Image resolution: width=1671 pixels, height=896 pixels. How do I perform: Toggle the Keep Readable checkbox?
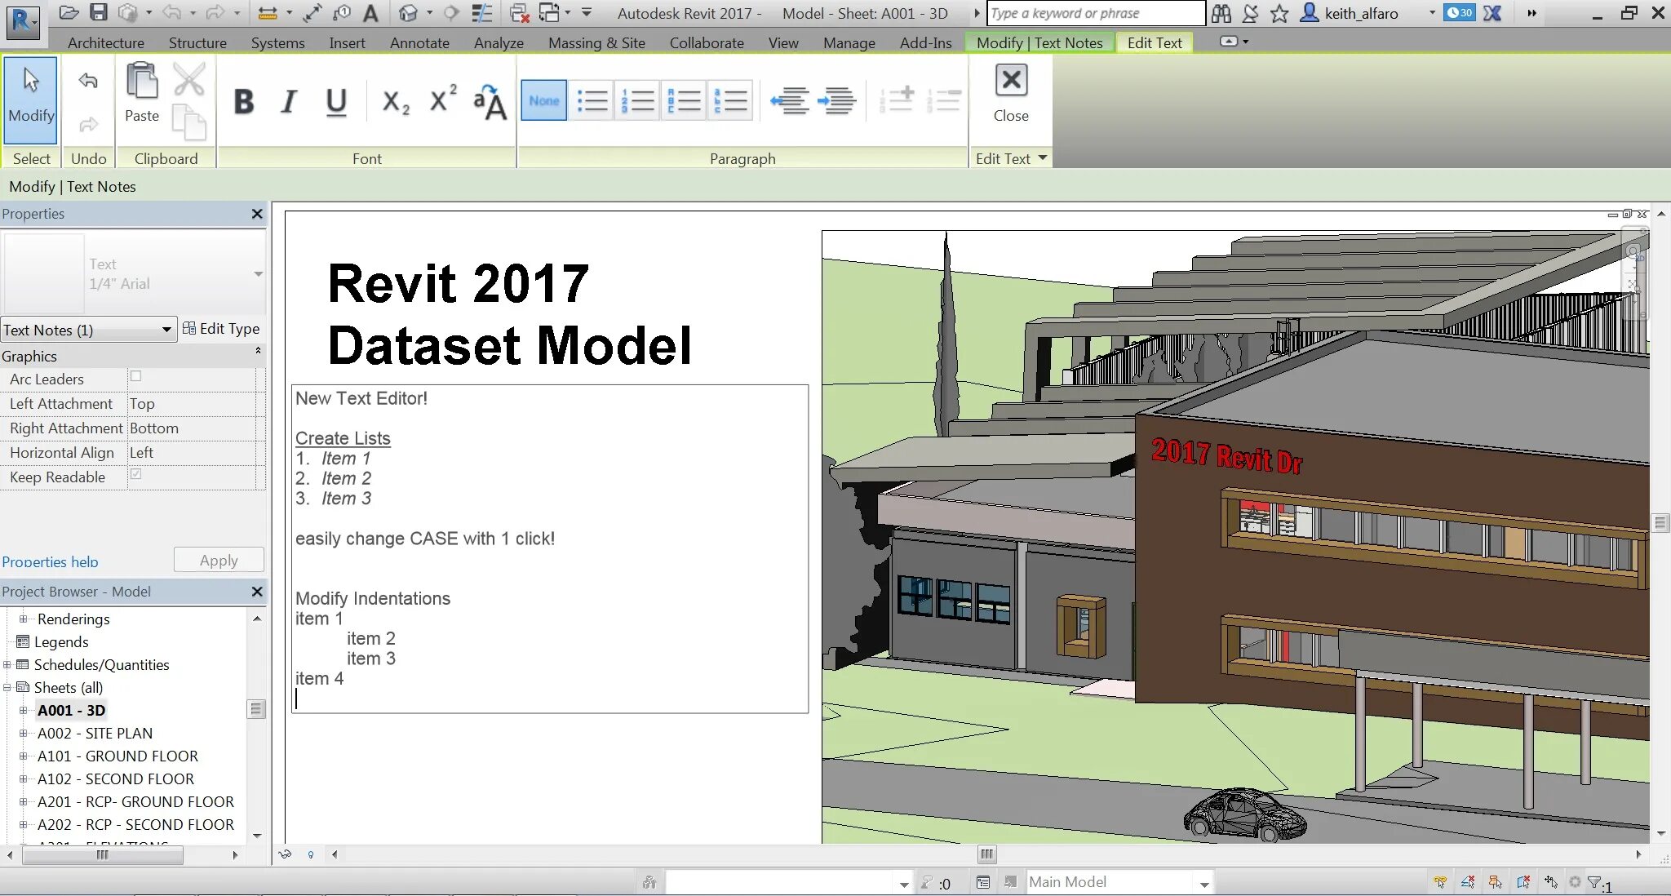point(136,475)
